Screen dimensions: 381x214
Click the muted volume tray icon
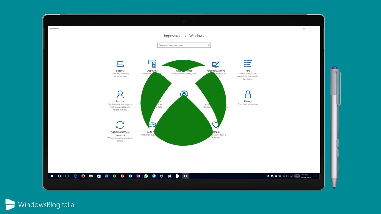[287, 176]
